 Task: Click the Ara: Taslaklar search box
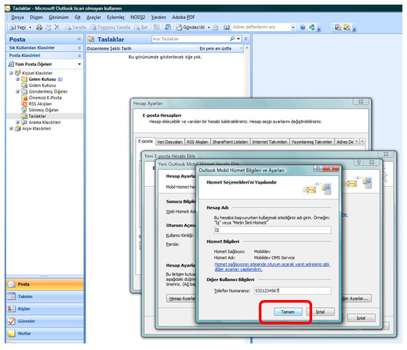point(190,39)
